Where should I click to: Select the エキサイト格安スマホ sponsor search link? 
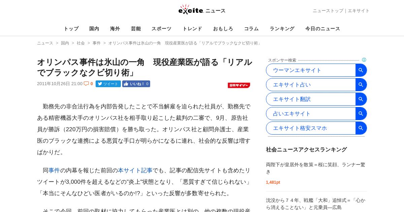tap(300, 128)
